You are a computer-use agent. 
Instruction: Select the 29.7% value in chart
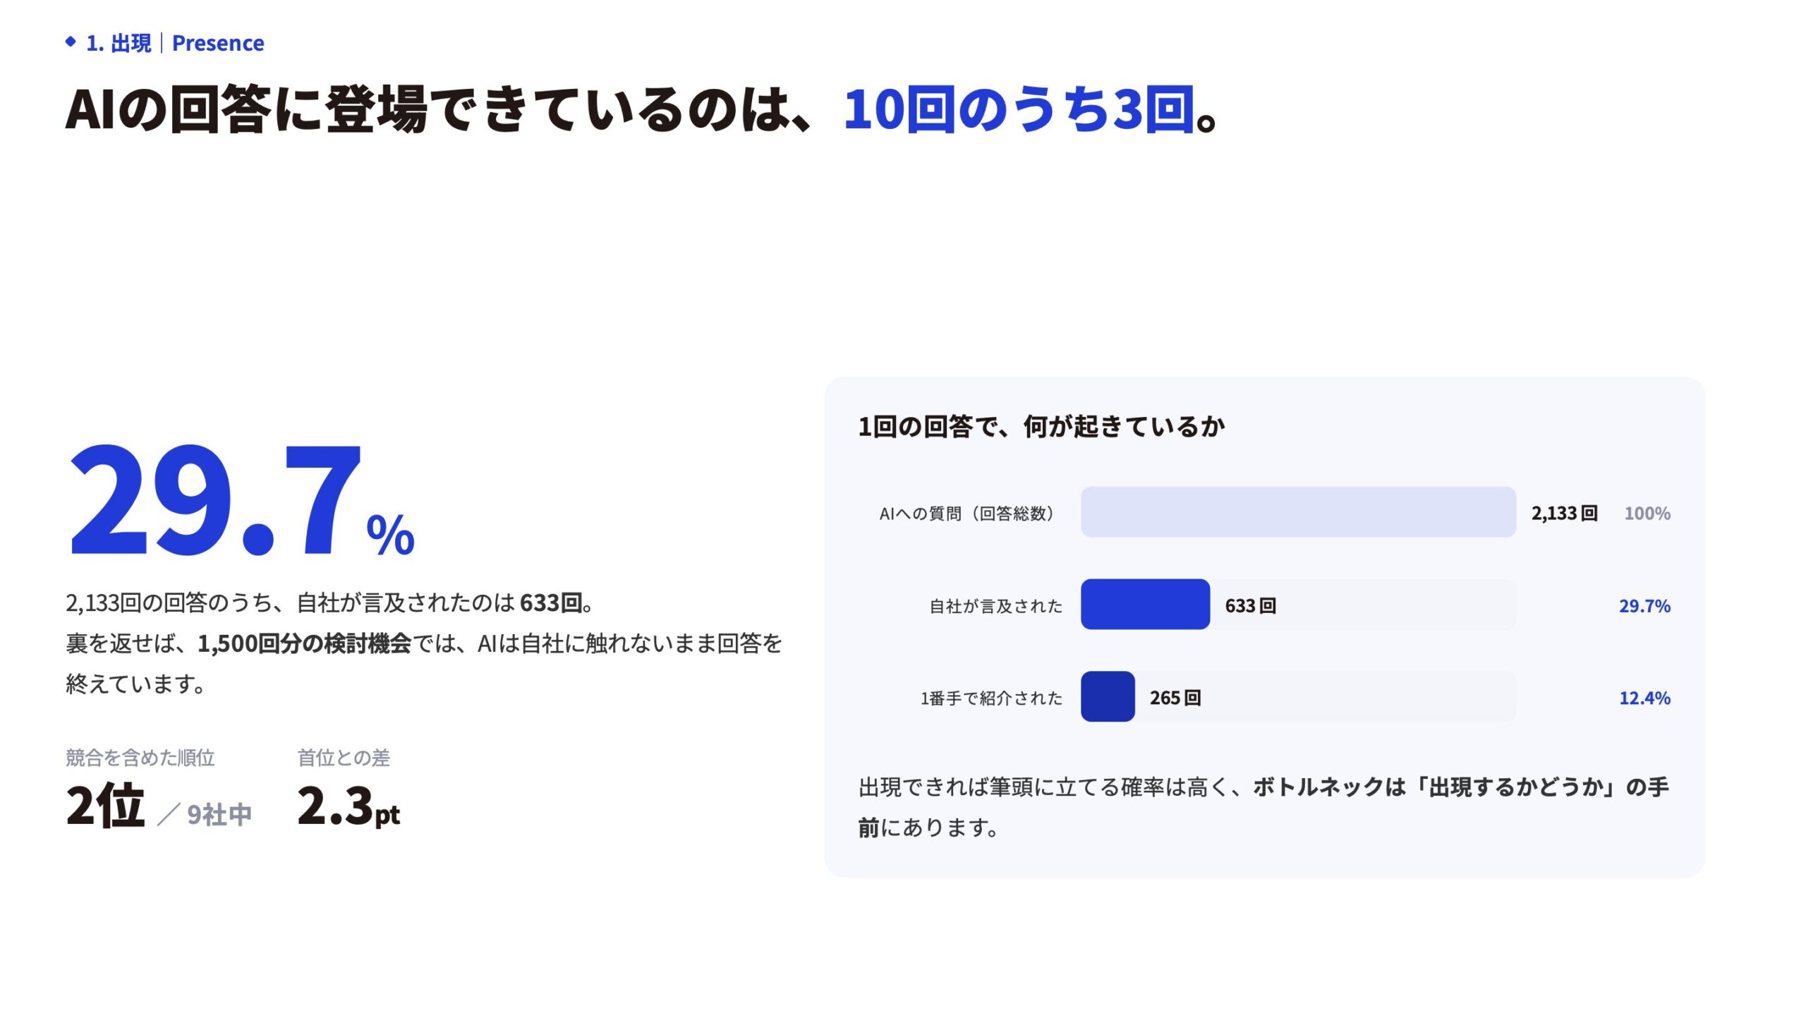point(1644,605)
